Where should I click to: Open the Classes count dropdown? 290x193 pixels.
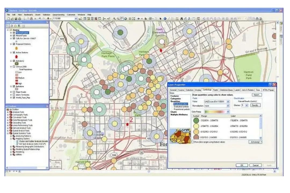point(247,105)
